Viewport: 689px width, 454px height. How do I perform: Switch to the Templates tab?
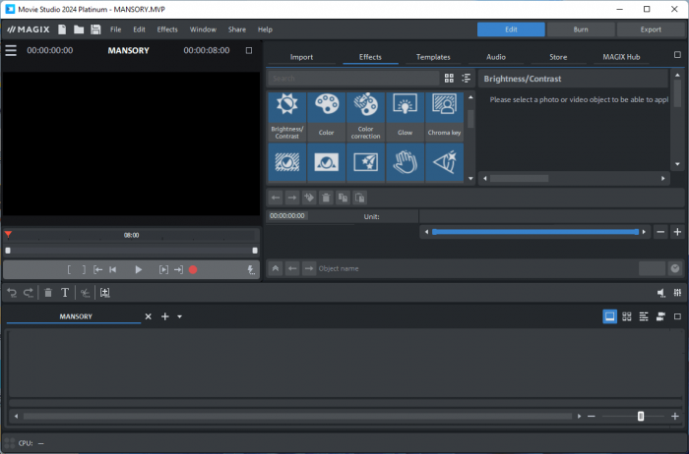tap(433, 57)
